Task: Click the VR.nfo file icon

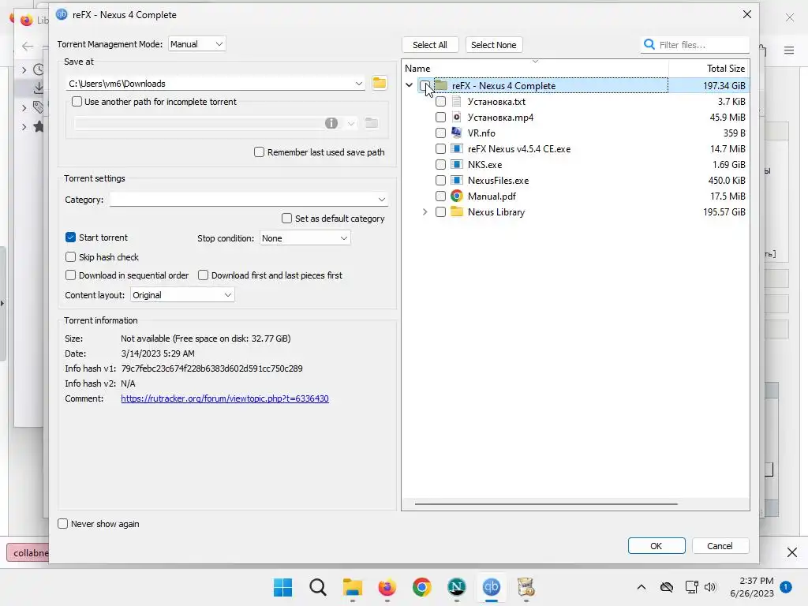Action: [x=456, y=133]
